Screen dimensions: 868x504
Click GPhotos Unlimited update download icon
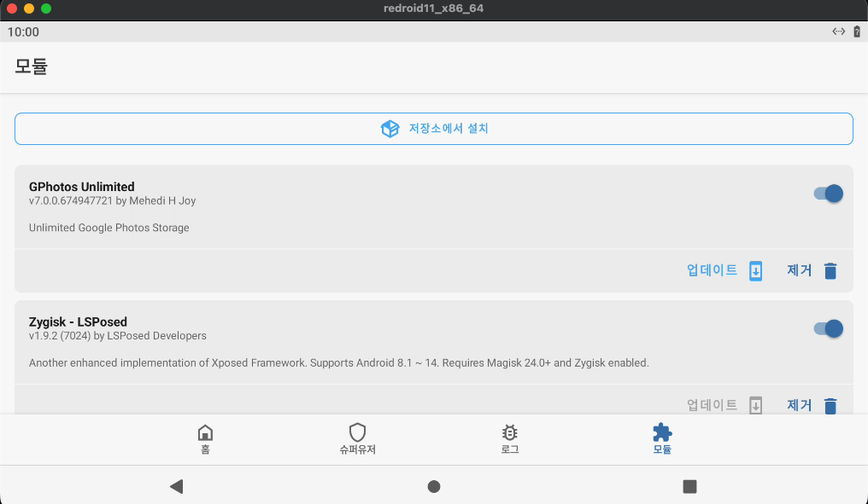point(755,271)
